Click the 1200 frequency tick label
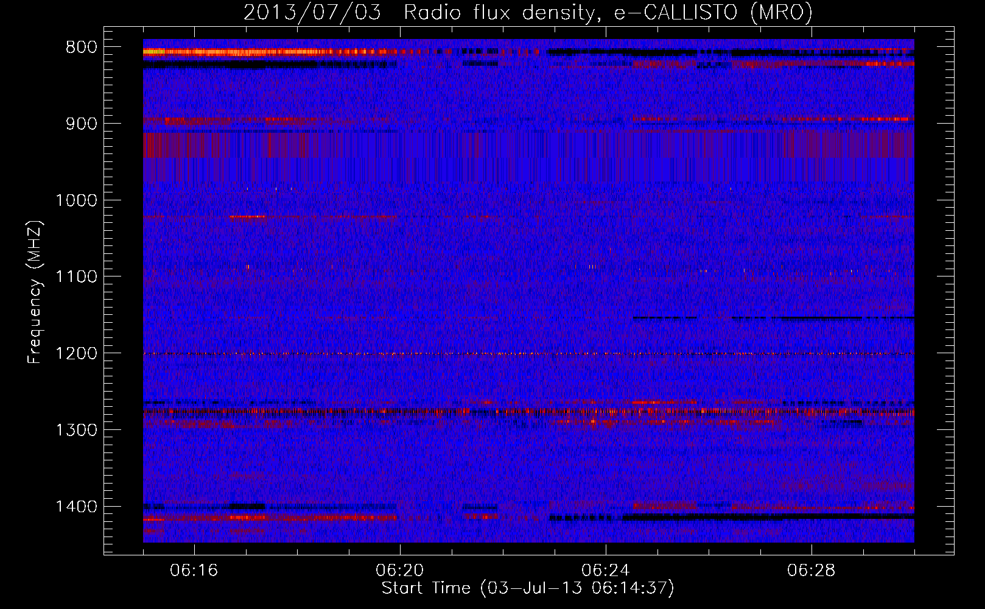 (x=75, y=354)
